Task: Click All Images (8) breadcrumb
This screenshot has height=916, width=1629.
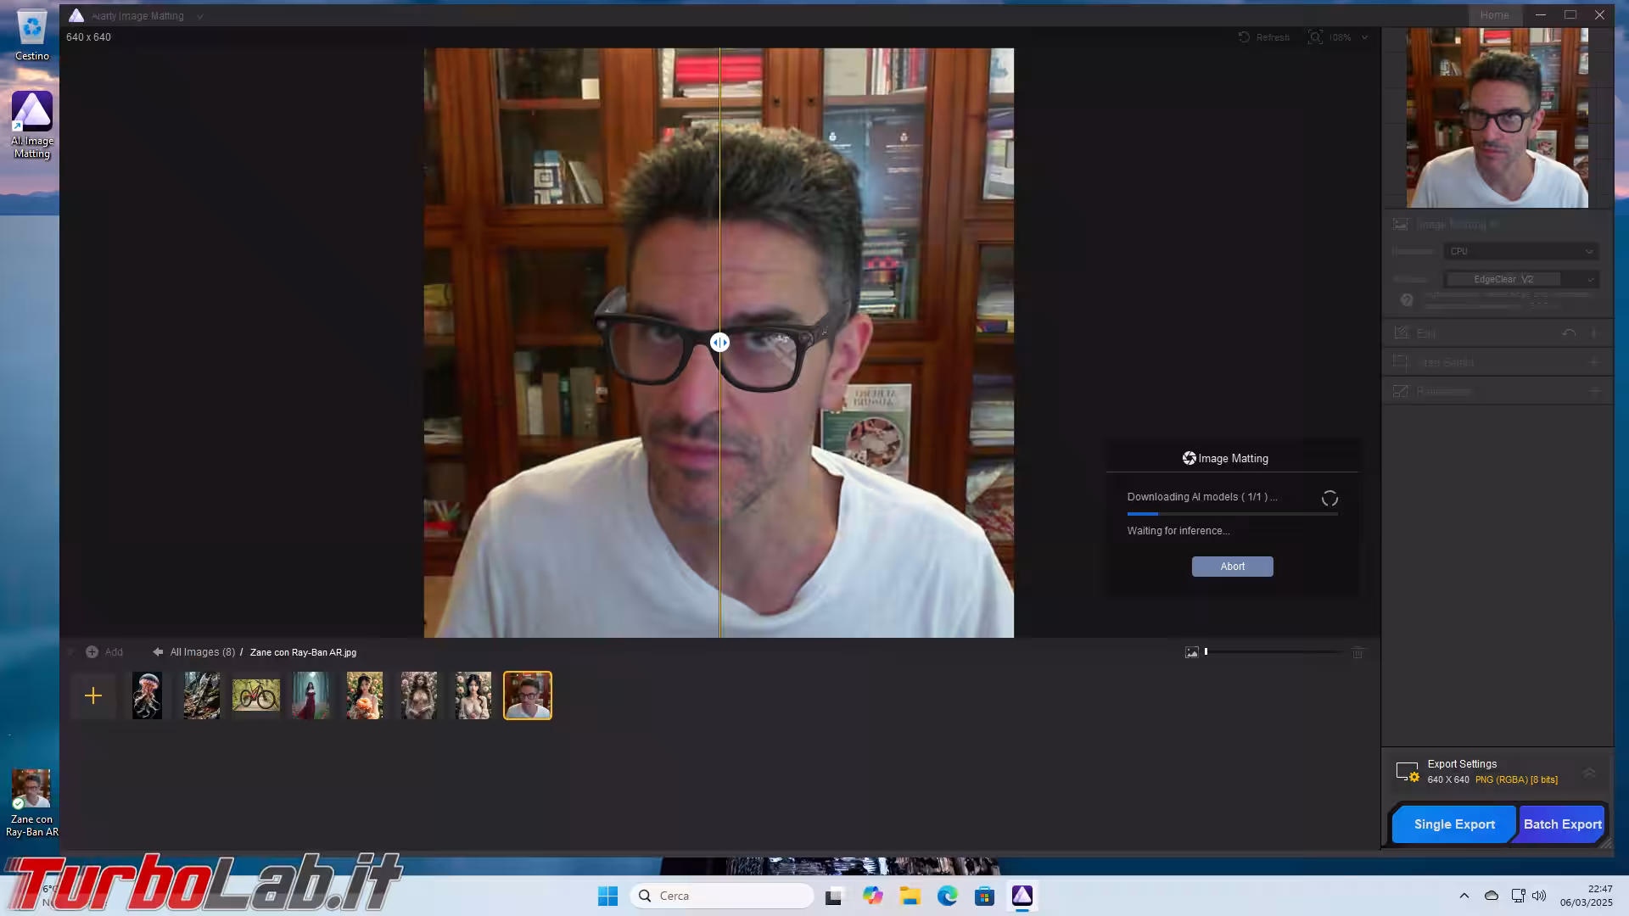Action: coord(202,652)
